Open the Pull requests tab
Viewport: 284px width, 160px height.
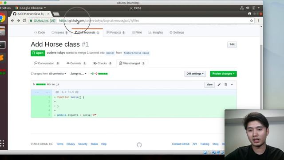87,32
